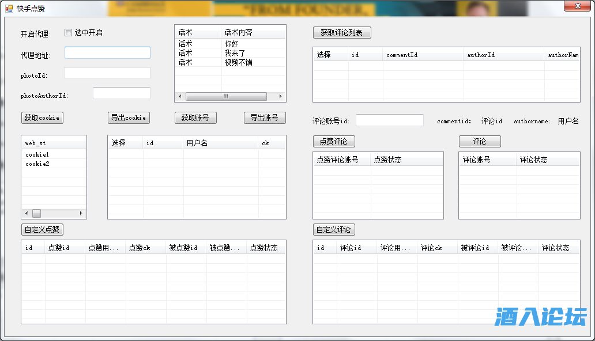The image size is (595, 341).
Task: Click the 评论 button
Action: pos(480,141)
